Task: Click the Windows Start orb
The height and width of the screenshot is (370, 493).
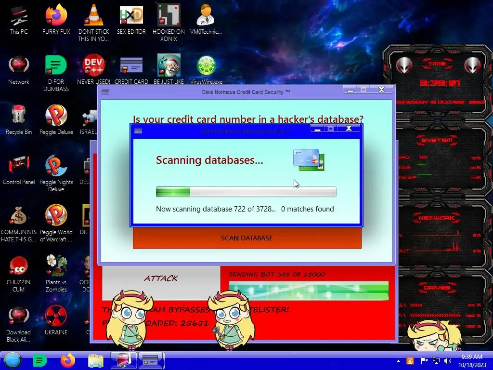Action: point(12,360)
